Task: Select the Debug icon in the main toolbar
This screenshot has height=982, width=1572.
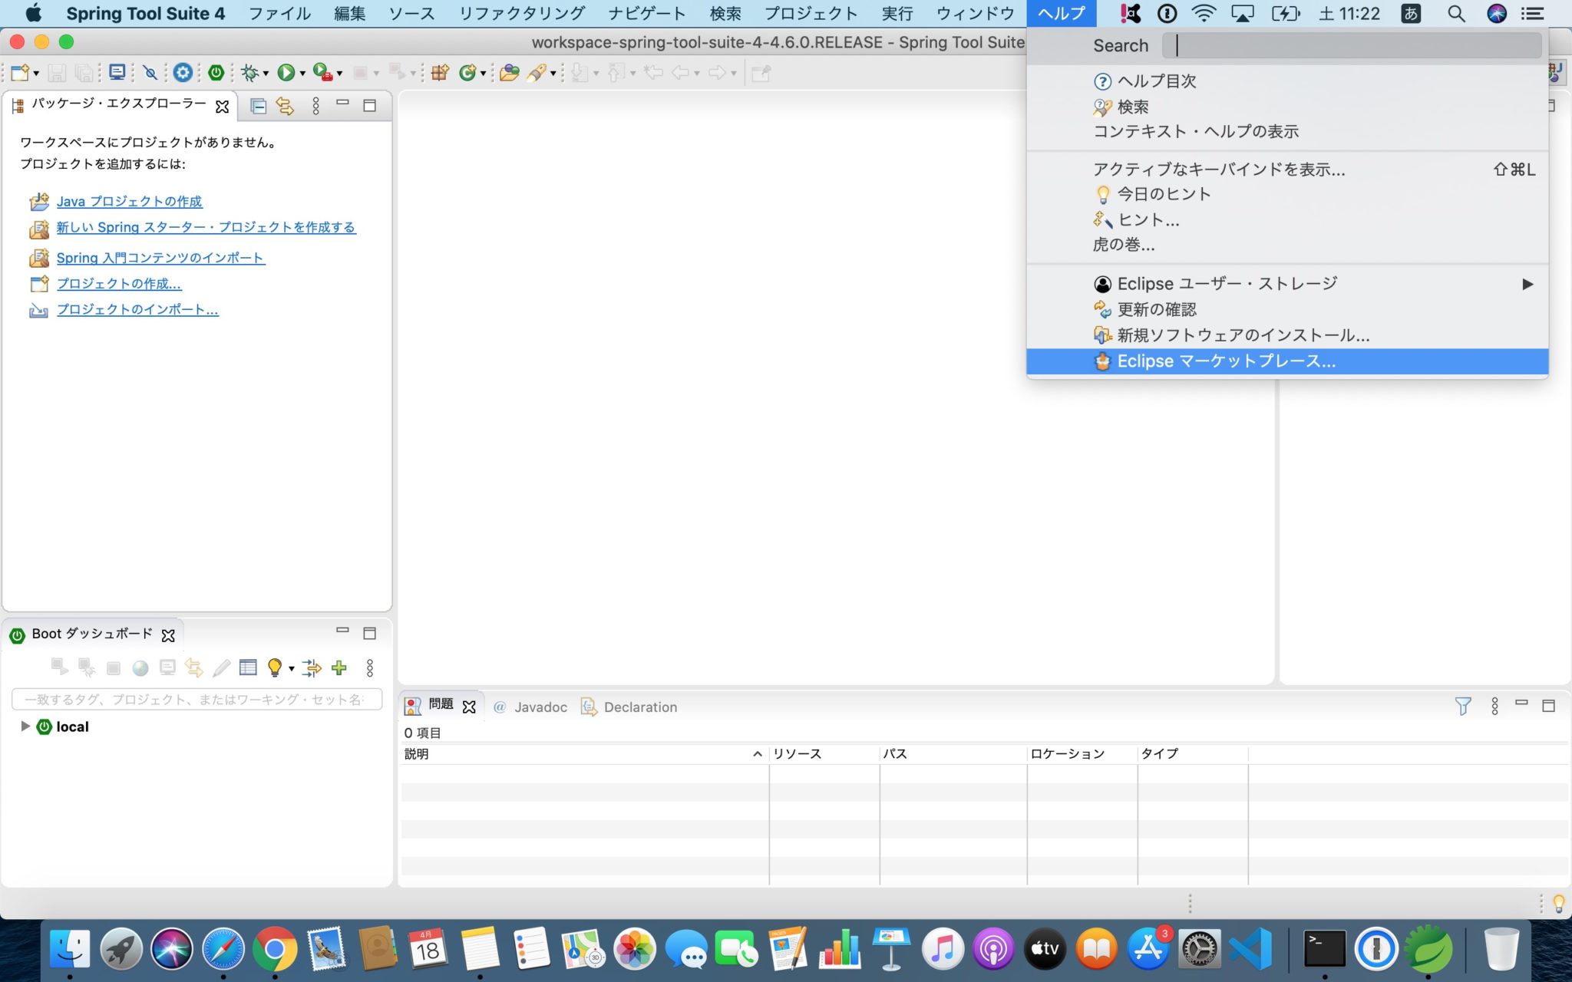Action: tap(251, 72)
